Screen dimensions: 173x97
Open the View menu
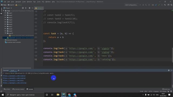[x=13, y=2]
